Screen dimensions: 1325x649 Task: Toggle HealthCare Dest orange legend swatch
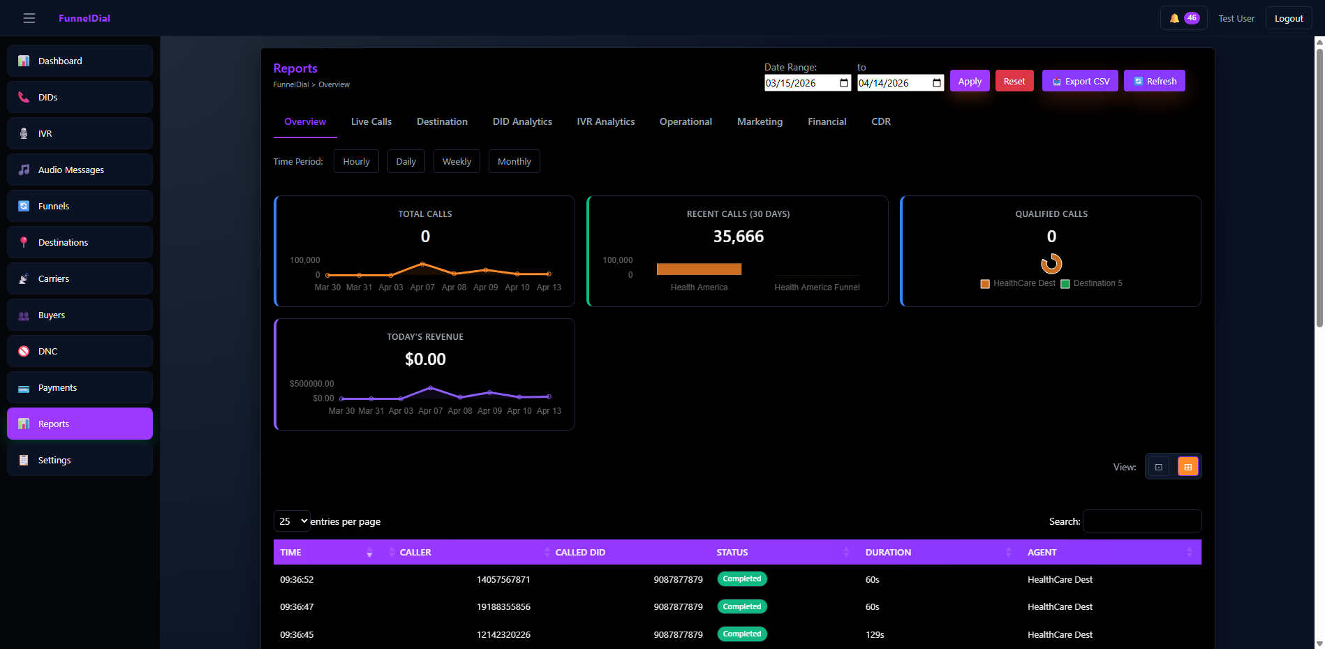coord(985,283)
